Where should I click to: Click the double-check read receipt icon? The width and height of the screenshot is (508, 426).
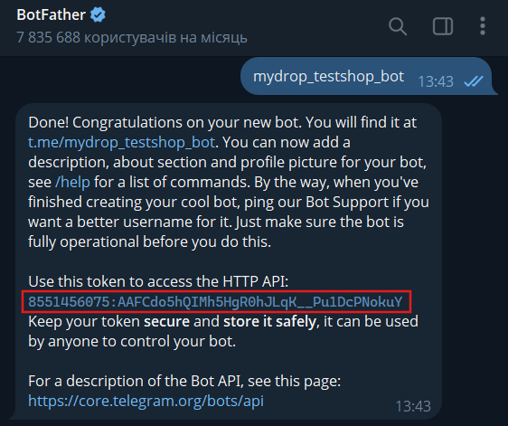474,81
